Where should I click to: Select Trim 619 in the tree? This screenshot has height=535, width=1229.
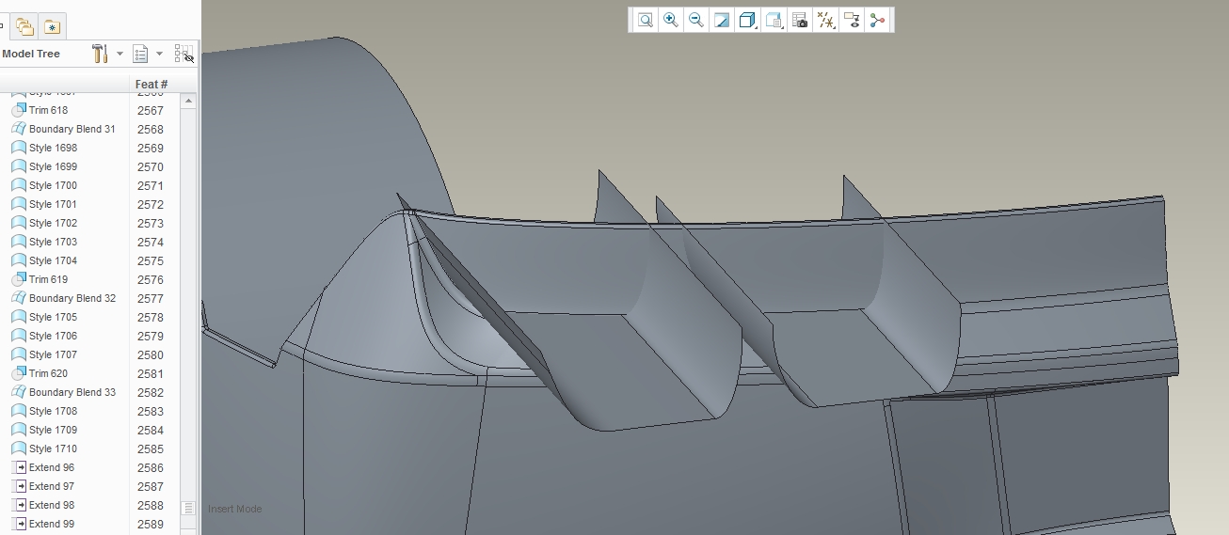click(x=48, y=279)
